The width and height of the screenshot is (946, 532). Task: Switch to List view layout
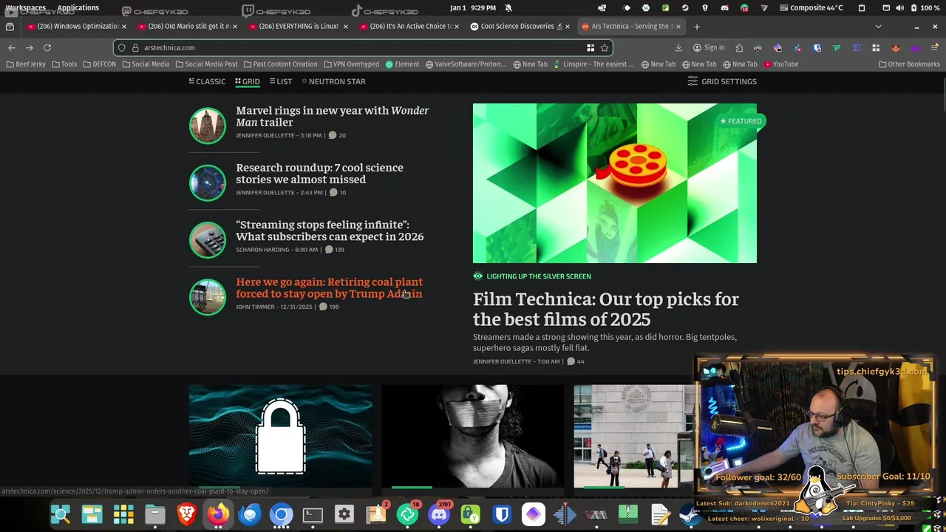281,81
